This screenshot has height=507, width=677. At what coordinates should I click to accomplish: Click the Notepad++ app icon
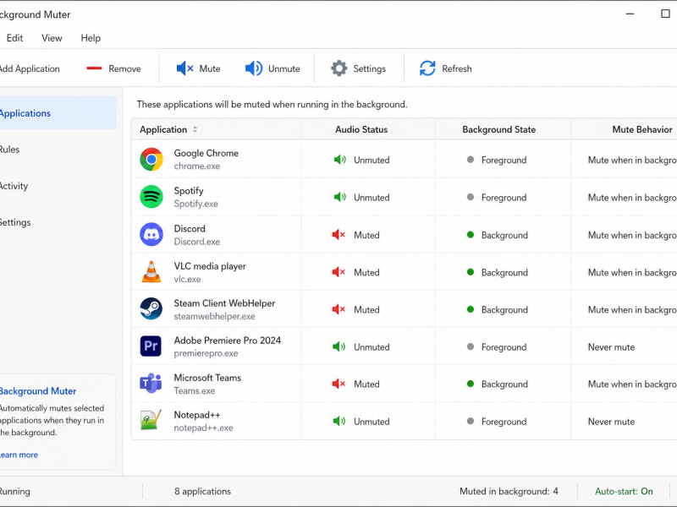coord(151,420)
